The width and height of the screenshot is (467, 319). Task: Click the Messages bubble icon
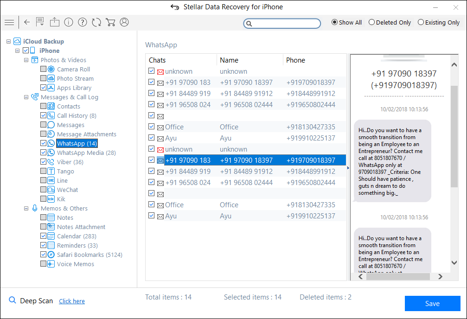[51, 125]
